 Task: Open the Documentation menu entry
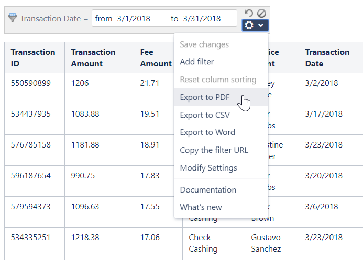coord(207,190)
